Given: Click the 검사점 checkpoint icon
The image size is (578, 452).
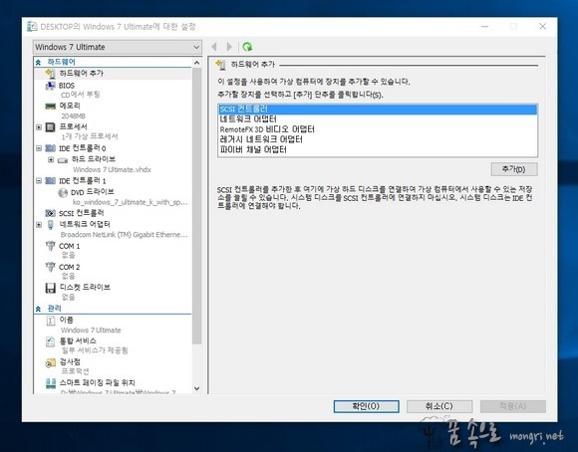Looking at the screenshot, I should click(x=50, y=362).
